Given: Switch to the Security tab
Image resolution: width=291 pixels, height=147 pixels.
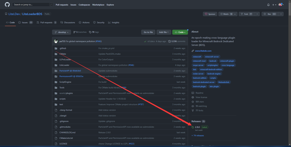Looking at the screenshot, I should [x=99, y=22].
